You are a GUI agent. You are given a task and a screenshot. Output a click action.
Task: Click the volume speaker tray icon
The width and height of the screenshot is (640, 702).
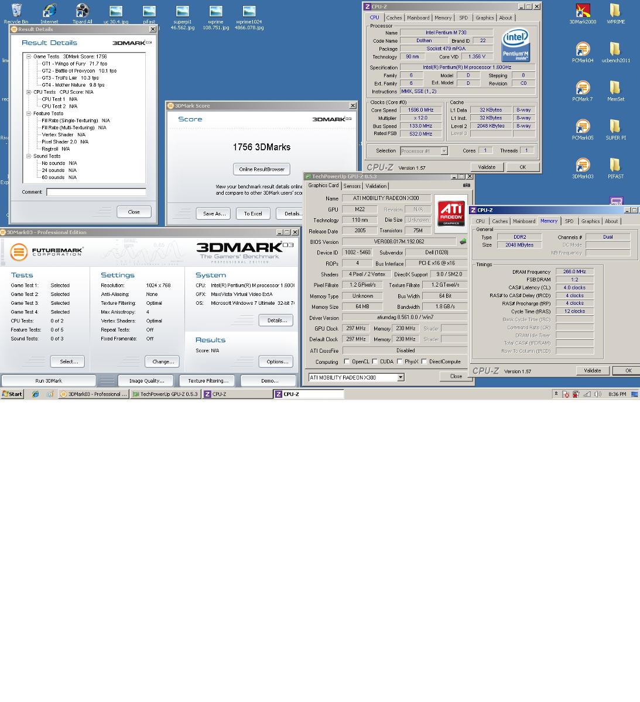point(598,394)
